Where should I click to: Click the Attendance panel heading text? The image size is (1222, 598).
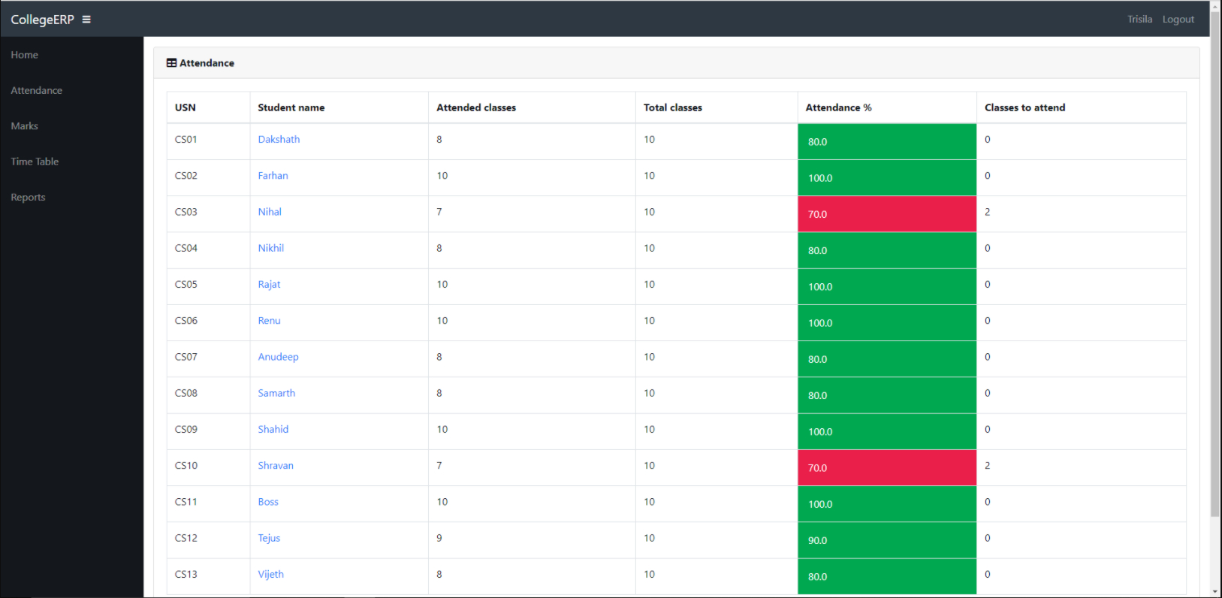(207, 63)
